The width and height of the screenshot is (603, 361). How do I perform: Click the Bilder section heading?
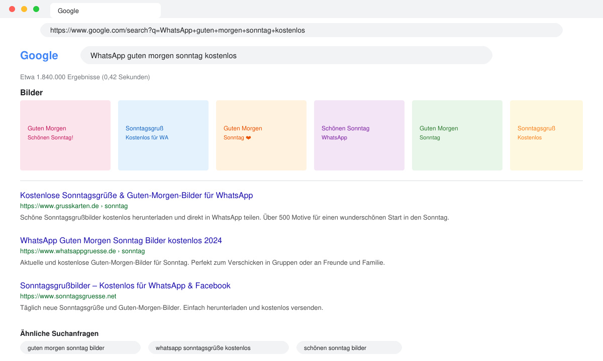pos(31,92)
